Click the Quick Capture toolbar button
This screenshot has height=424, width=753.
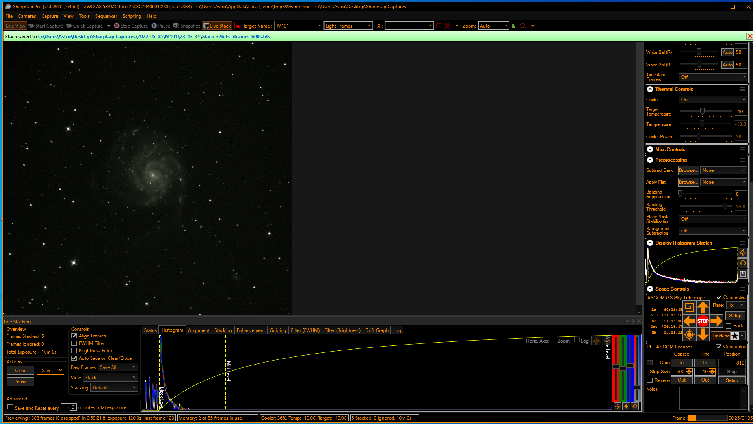pyautogui.click(x=85, y=26)
